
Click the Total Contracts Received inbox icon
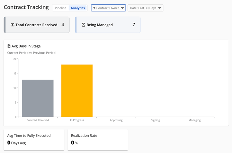pyautogui.click(x=12, y=25)
